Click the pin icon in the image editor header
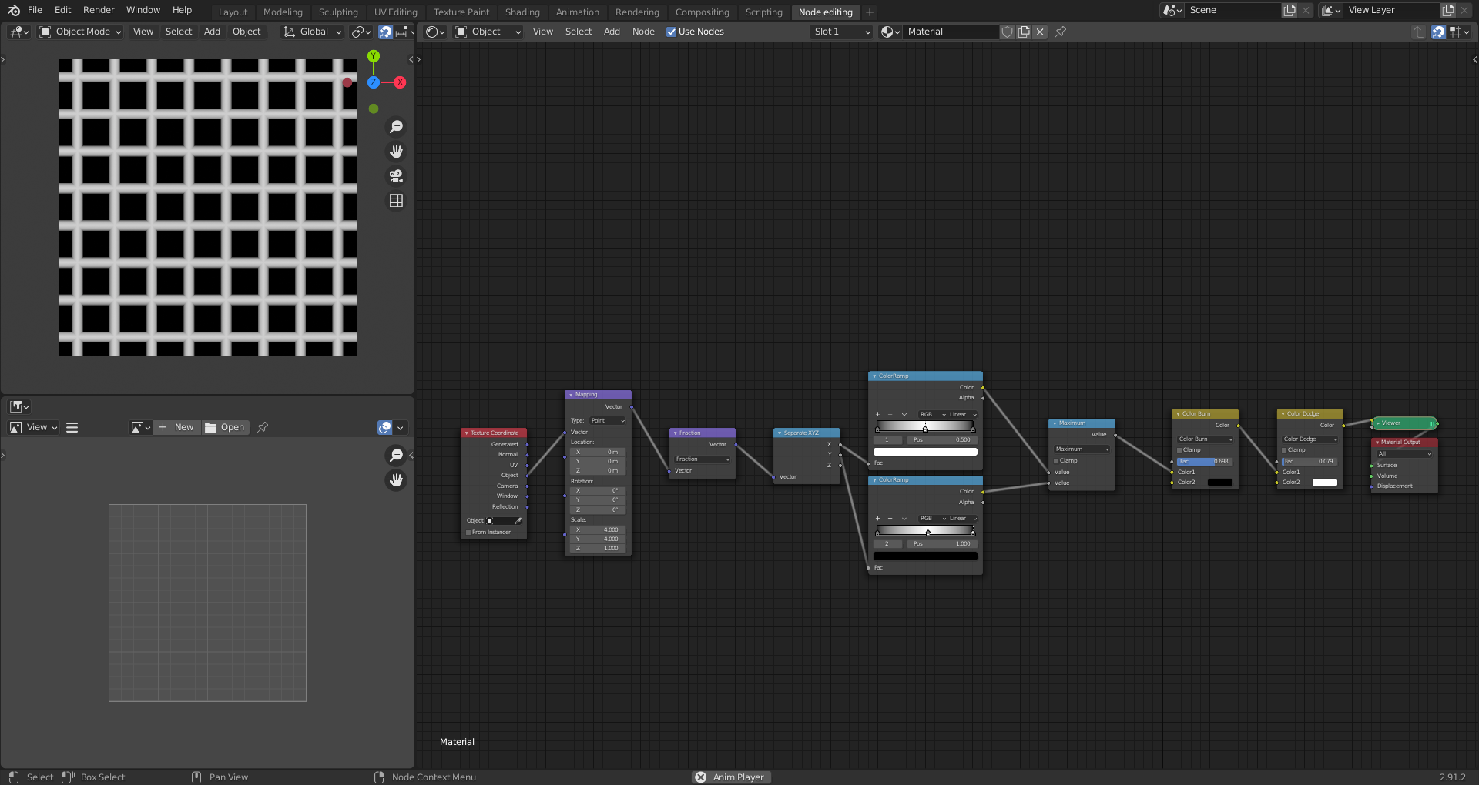The image size is (1479, 785). point(263,427)
